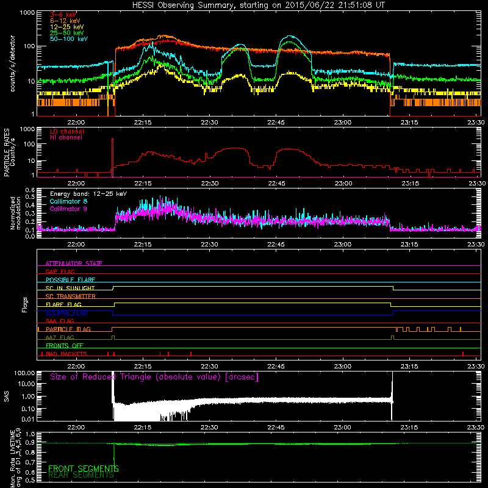Screen dimensions: 488x488
Task: Click the '0.10' SAS axis value
Action: tap(28, 409)
